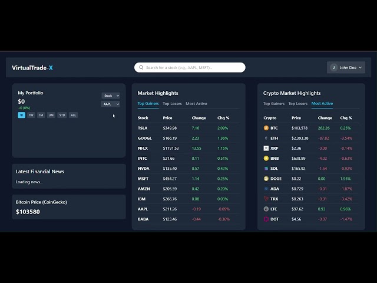Switch to Crypto Top Gainers tab
Image resolution: width=377 pixels, height=283 pixels.
pos(274,104)
